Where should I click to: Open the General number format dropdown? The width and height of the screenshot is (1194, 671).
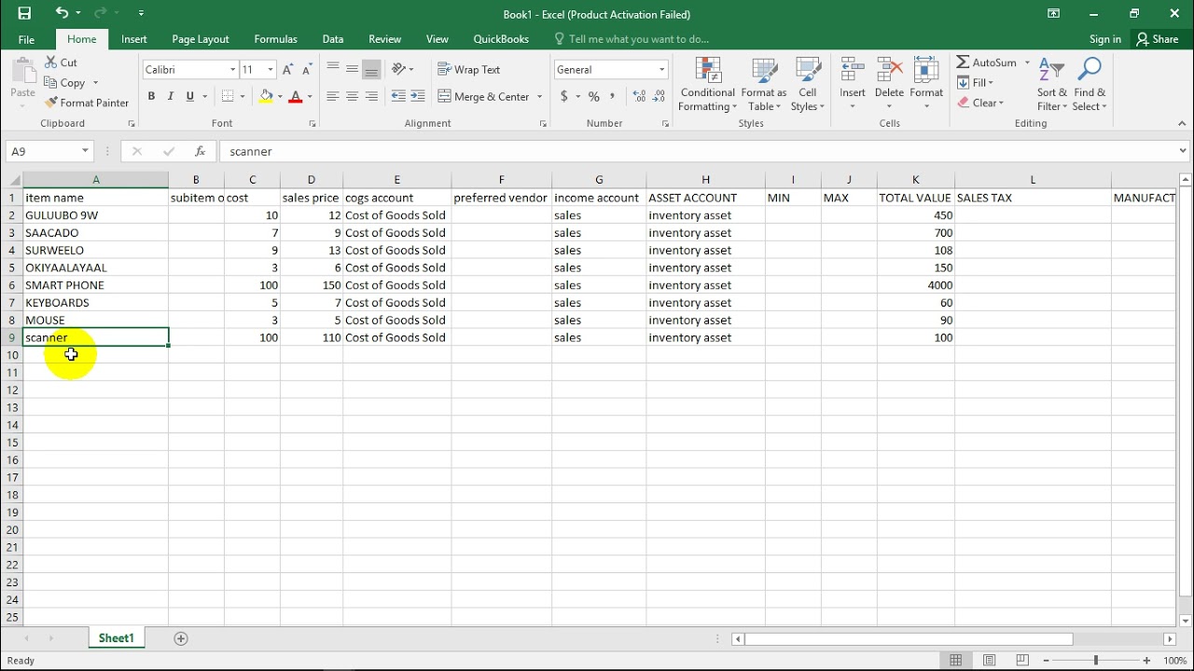662,70
